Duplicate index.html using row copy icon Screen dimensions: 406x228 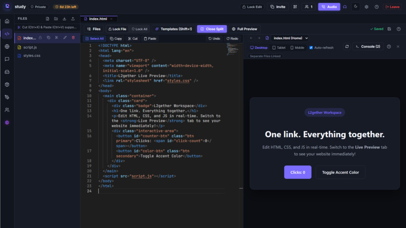(48, 38)
